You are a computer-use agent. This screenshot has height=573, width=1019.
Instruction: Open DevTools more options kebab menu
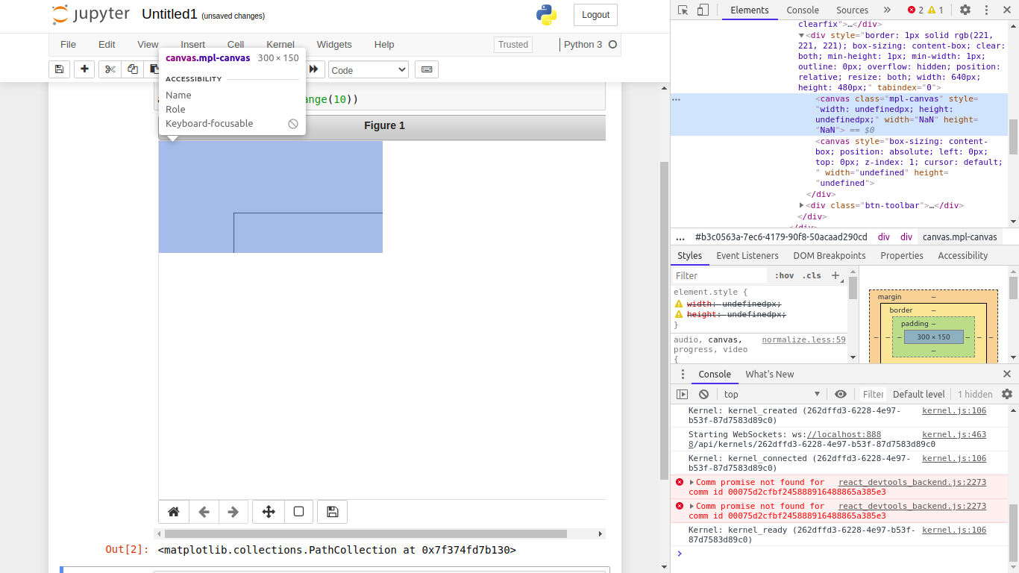coord(985,10)
